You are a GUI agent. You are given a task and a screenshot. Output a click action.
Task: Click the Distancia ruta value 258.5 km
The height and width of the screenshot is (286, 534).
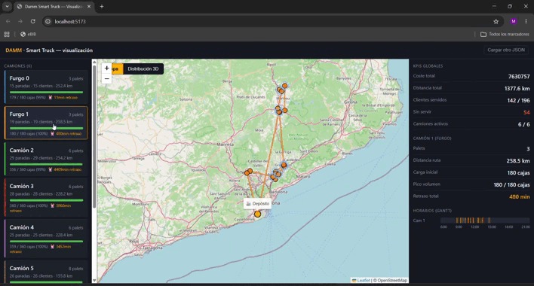pyautogui.click(x=518, y=160)
